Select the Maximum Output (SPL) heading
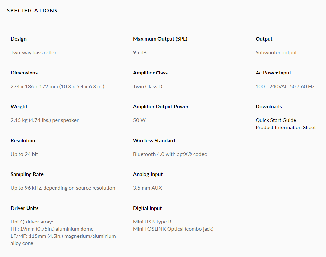The width and height of the screenshot is (326, 257). tap(160, 39)
